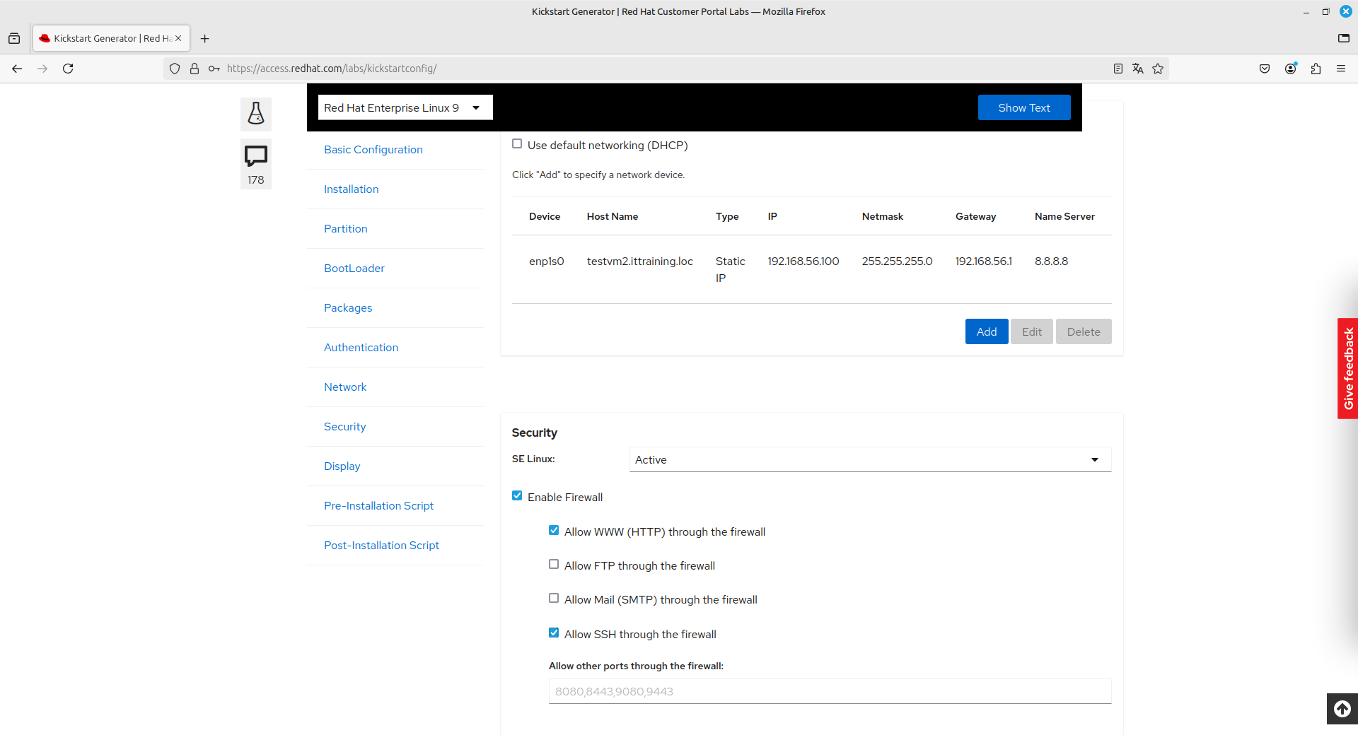
Task: Open the Pocket save icon
Action: point(1265,69)
